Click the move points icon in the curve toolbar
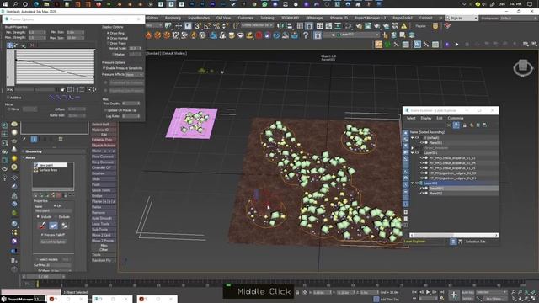 [x=9, y=45]
